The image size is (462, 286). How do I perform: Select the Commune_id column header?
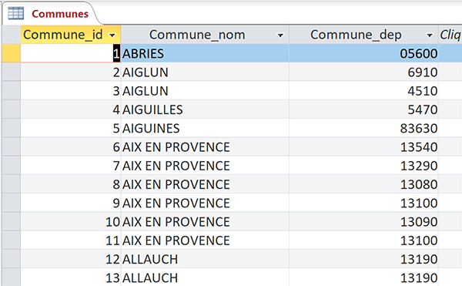click(x=70, y=35)
